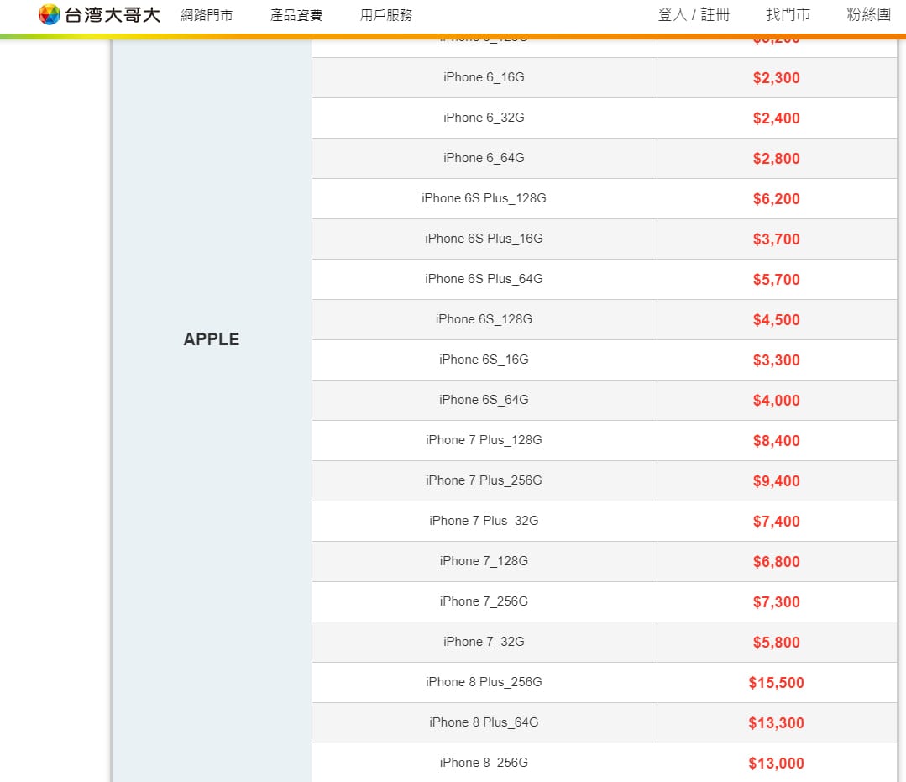Image resolution: width=906 pixels, height=782 pixels.
Task: Click the $6,800 price
Action: coord(776,562)
